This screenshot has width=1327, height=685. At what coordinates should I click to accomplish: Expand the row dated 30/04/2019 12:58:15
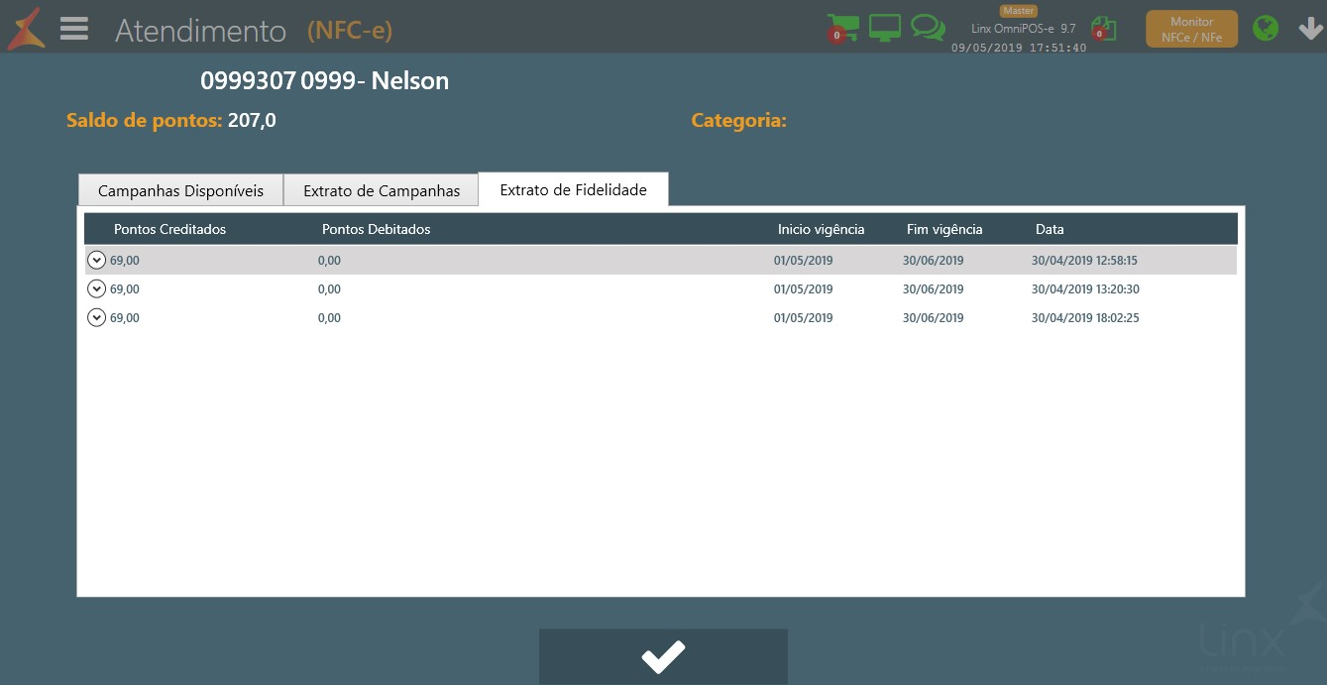pyautogui.click(x=96, y=260)
